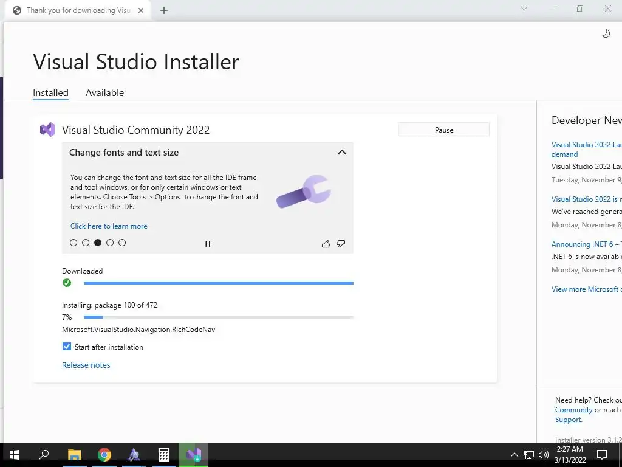The height and width of the screenshot is (467, 622).
Task: Open View more Microsoft news link
Action: (x=587, y=289)
